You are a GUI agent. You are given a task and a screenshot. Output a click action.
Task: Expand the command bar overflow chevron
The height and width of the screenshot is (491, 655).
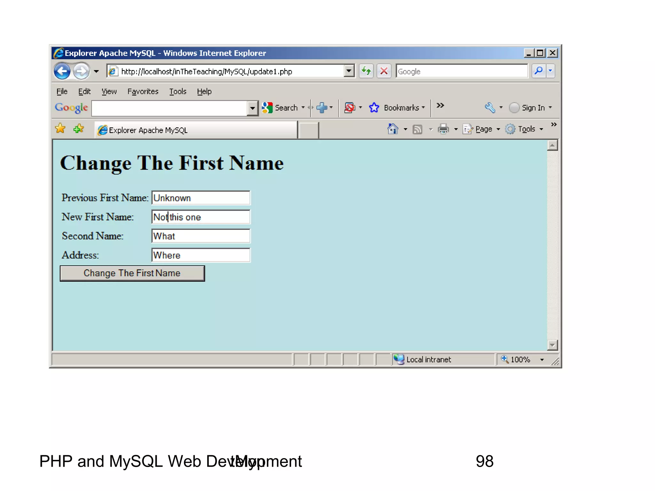554,124
